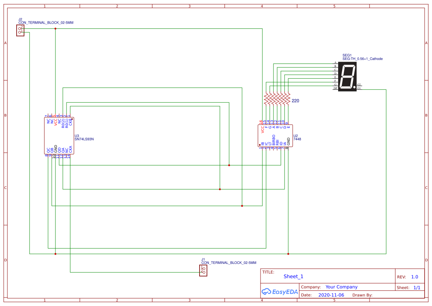The image size is (432, 306).
Task: Select the 2020-11-06 date value
Action: click(331, 295)
